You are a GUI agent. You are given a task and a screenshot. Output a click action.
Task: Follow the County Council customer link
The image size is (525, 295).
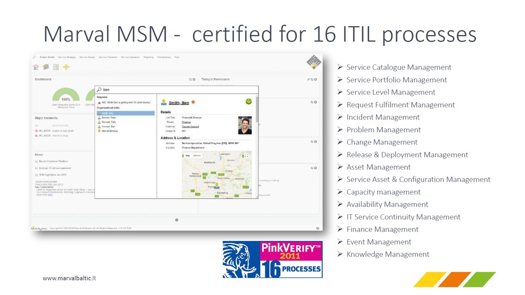coord(190,127)
